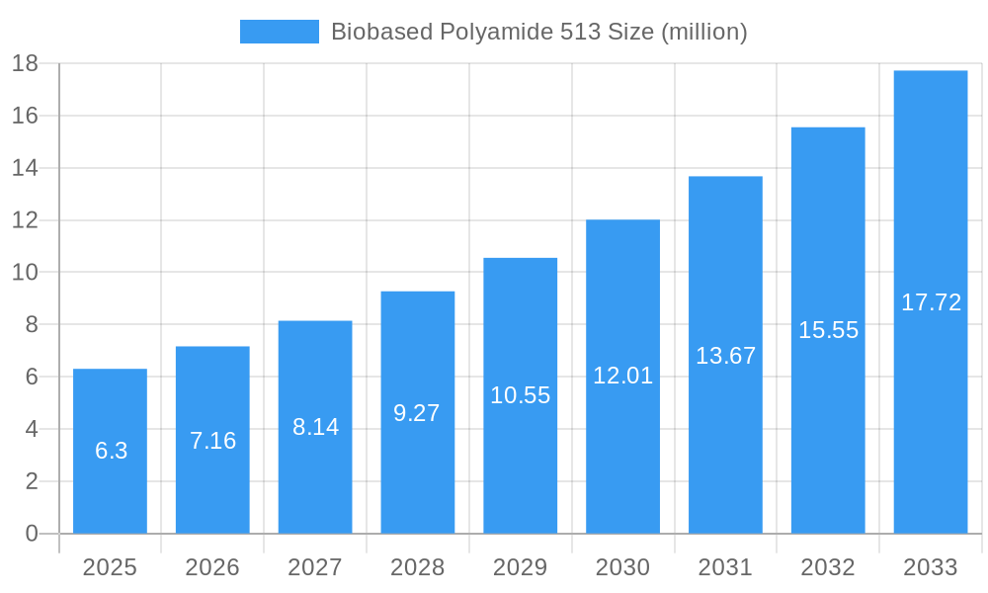Select the 2033 axis label
The width and height of the screenshot is (988, 593).
930,568
